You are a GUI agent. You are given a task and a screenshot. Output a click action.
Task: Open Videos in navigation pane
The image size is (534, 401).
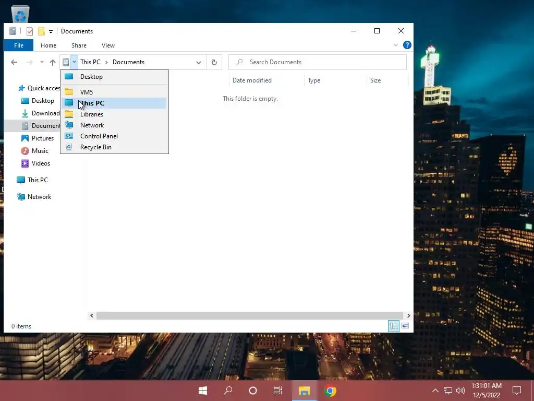click(x=35, y=163)
